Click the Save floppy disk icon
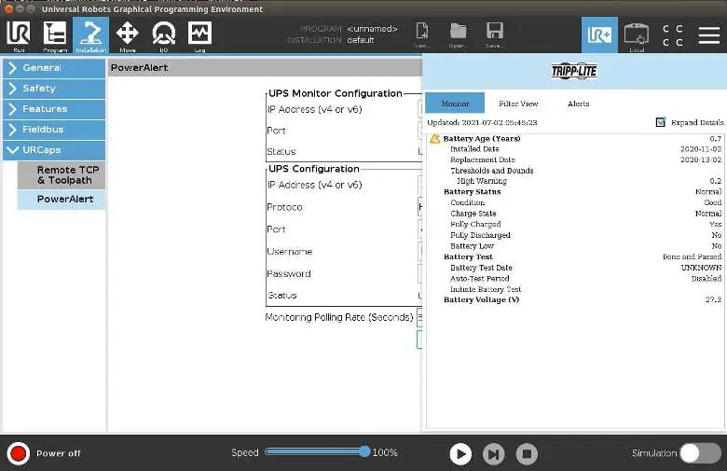 495,35
